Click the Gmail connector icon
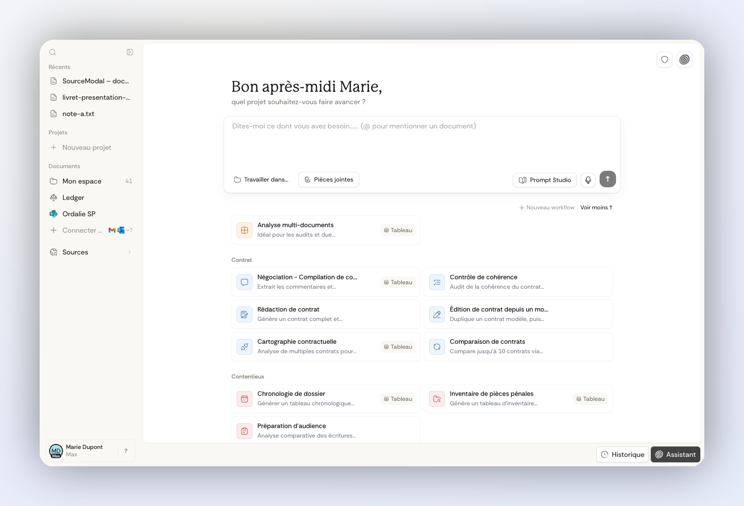The image size is (744, 506). [112, 230]
